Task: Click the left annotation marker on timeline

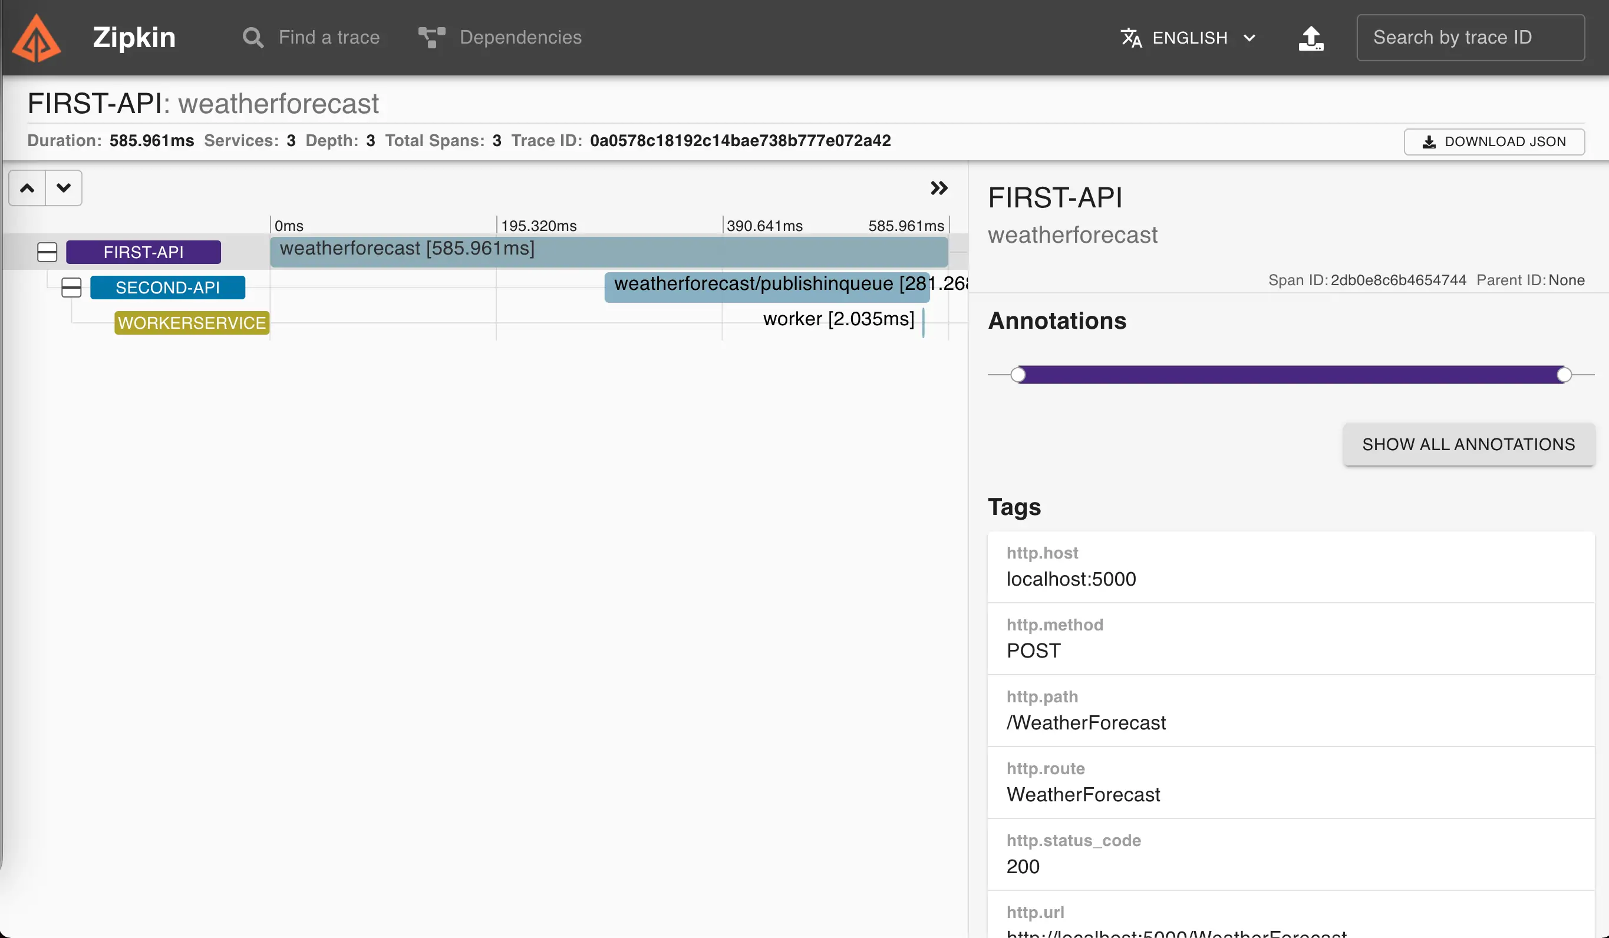Action: coord(1018,375)
